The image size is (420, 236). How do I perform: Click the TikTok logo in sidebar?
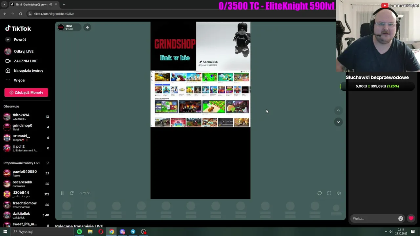(18, 29)
